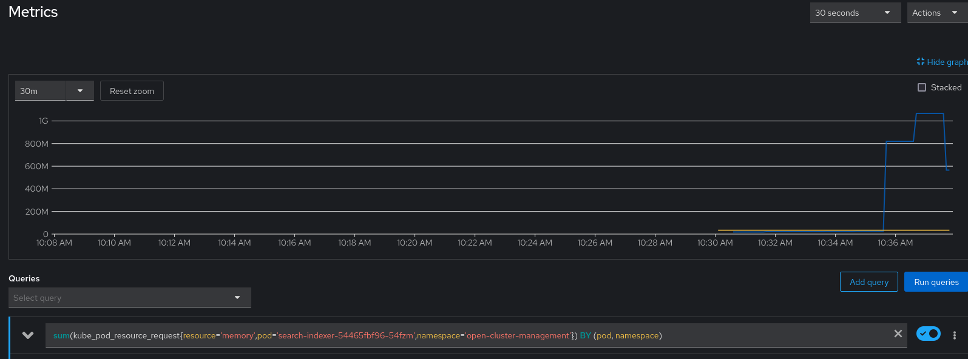Open the 30m time range arrow
Image resolution: width=968 pixels, height=359 pixels.
tap(80, 91)
